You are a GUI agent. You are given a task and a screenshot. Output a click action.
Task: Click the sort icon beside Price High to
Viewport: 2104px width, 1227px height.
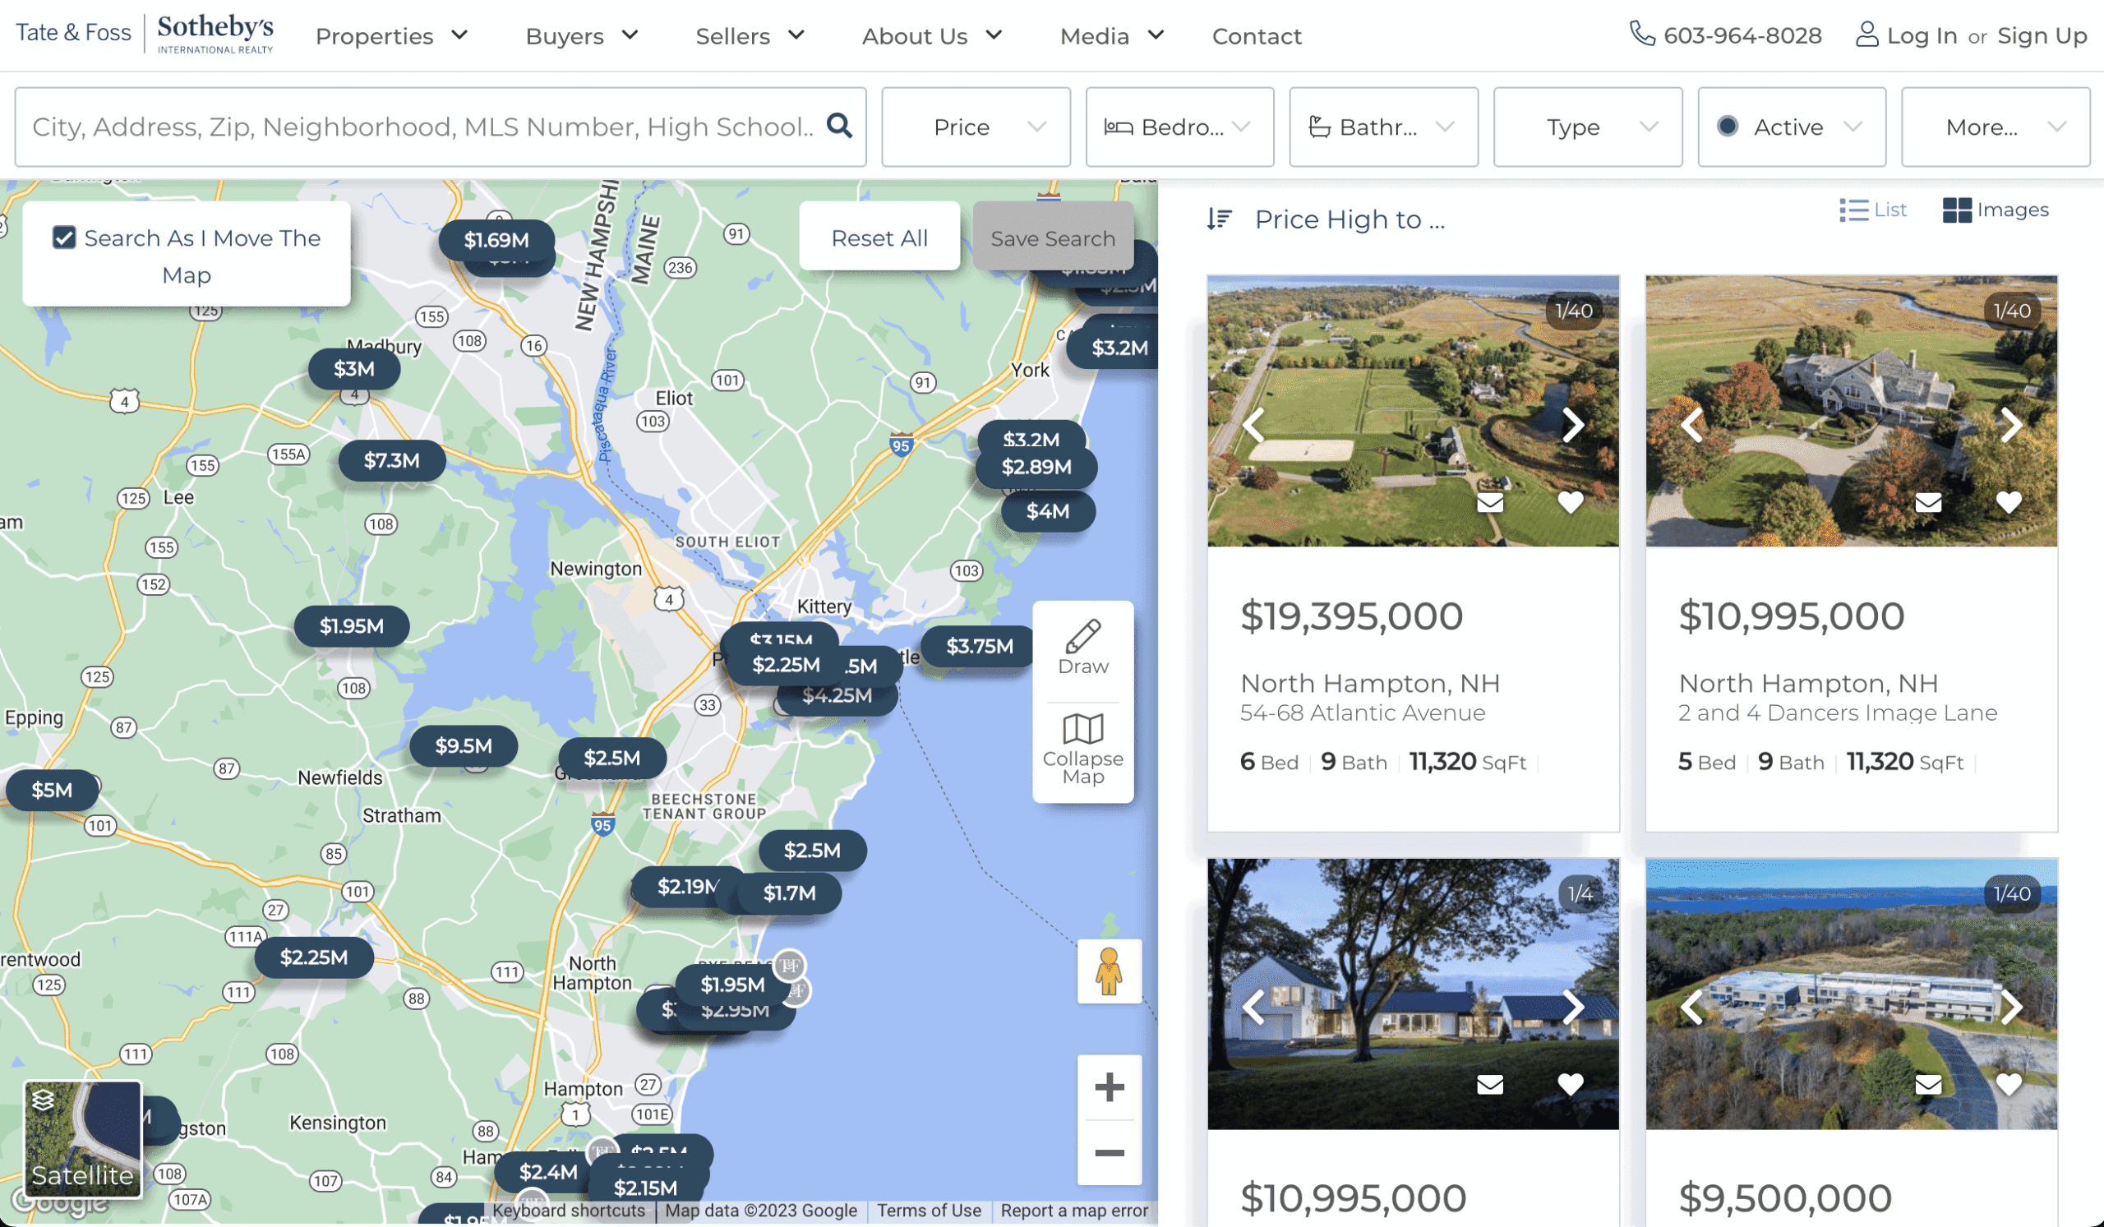1219,219
